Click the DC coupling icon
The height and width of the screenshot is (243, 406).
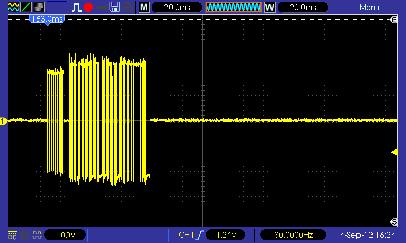(x=12, y=235)
